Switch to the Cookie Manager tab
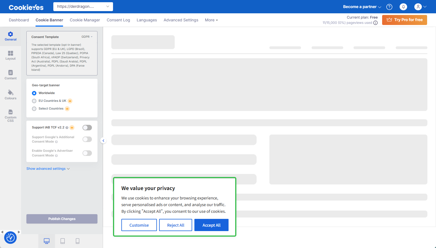 coord(85,20)
